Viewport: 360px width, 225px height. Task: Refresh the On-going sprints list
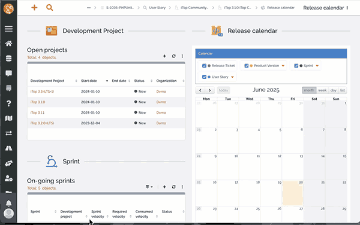point(173,187)
